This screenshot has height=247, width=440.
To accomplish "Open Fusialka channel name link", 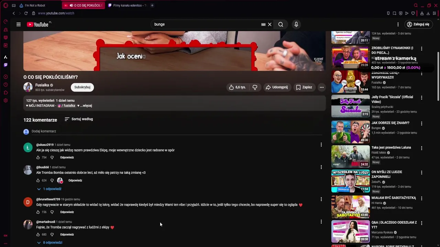I will click(x=42, y=85).
